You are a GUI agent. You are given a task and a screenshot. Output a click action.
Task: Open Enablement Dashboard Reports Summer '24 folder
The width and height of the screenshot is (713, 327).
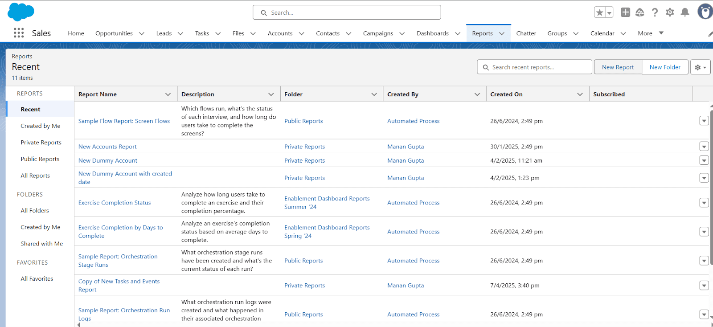(x=327, y=203)
